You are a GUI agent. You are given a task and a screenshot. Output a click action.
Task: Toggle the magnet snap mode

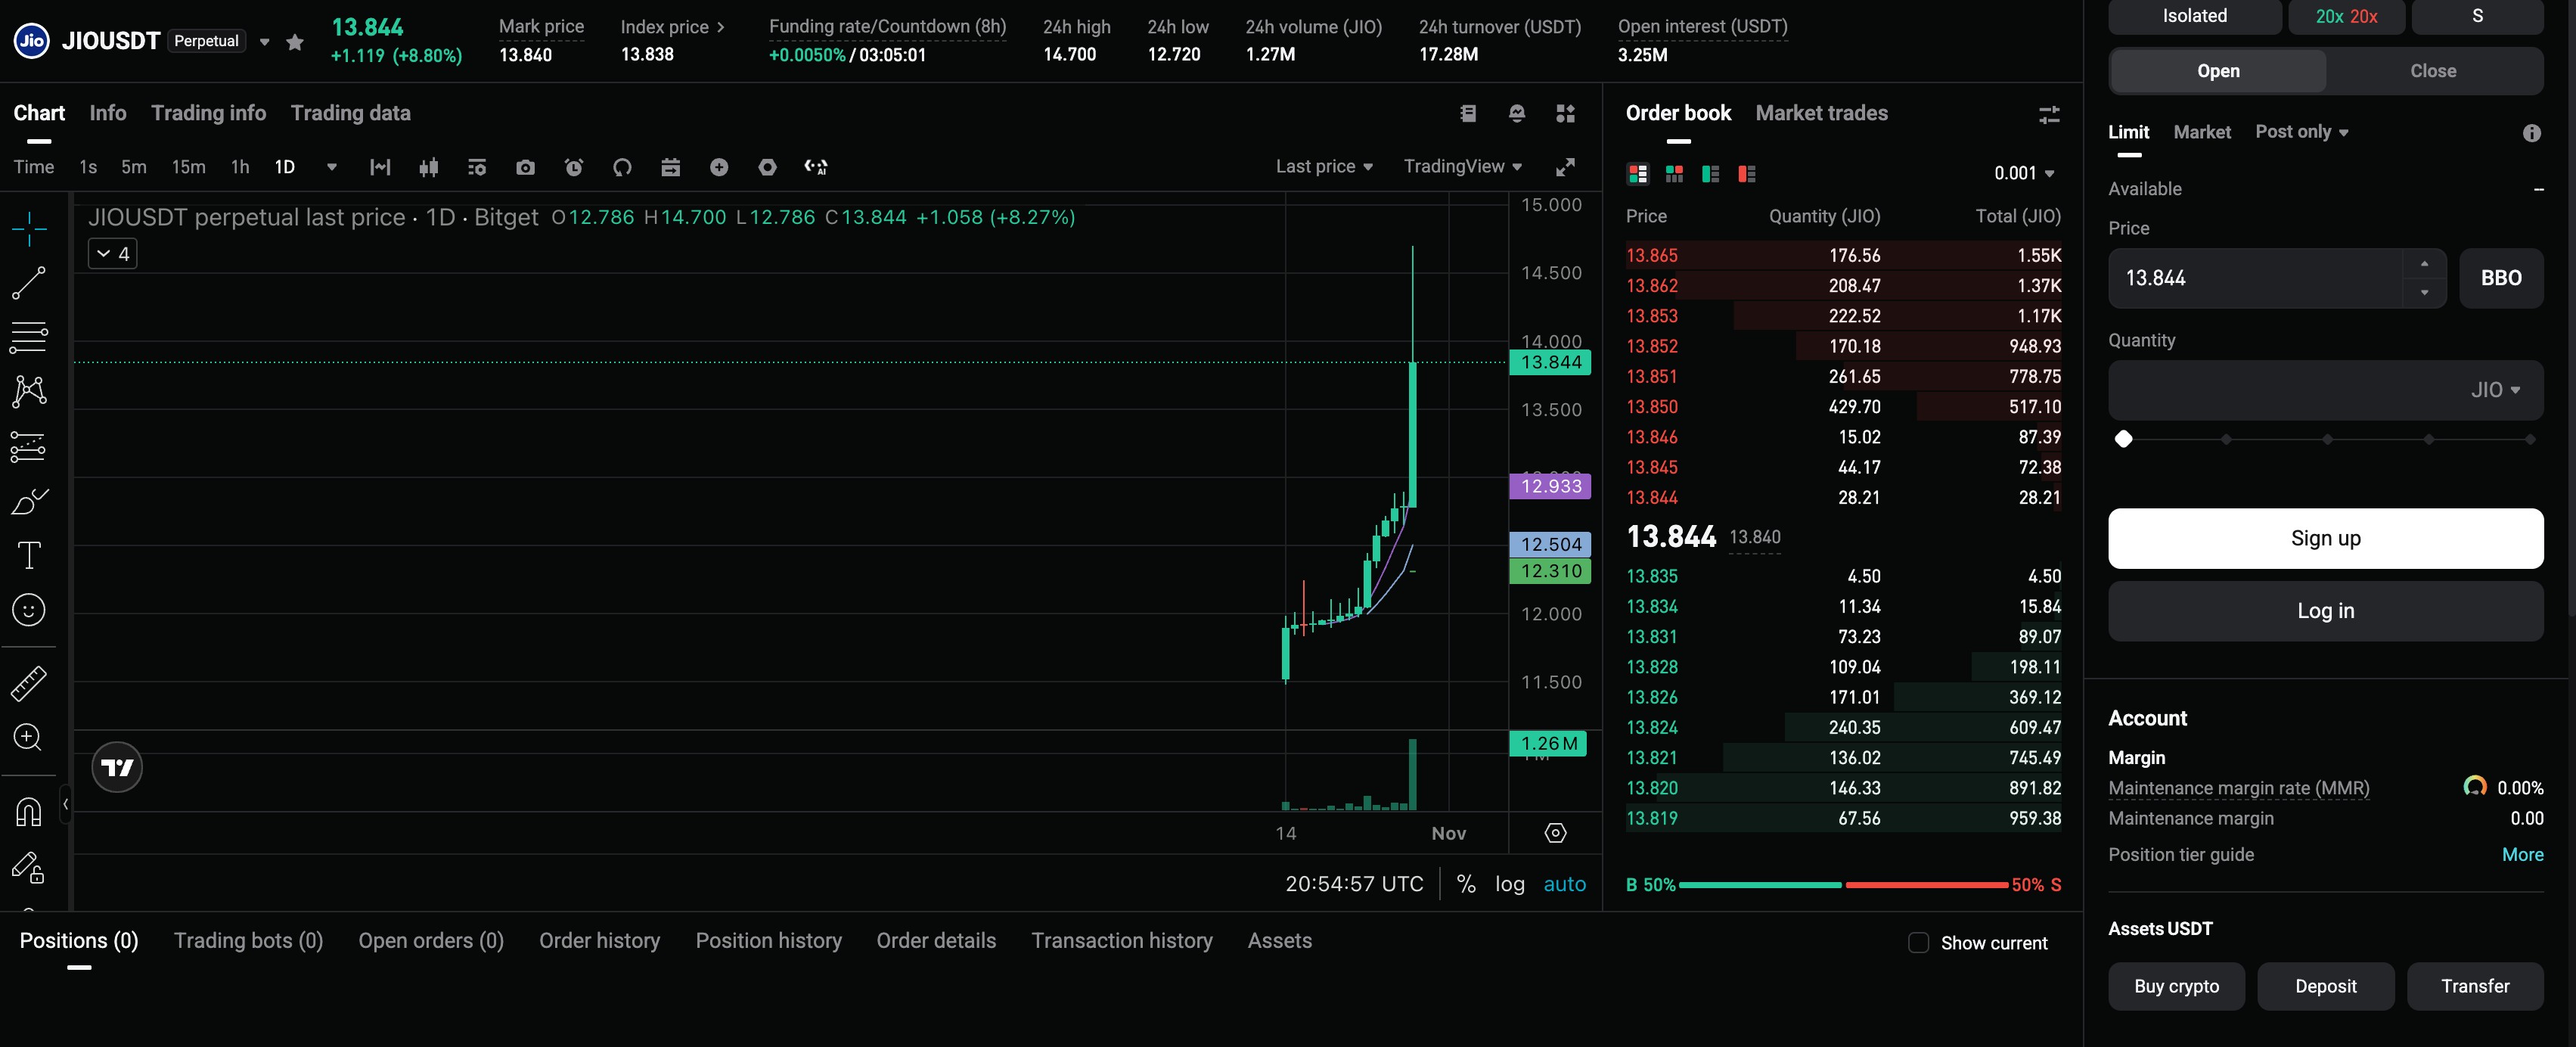click(29, 811)
